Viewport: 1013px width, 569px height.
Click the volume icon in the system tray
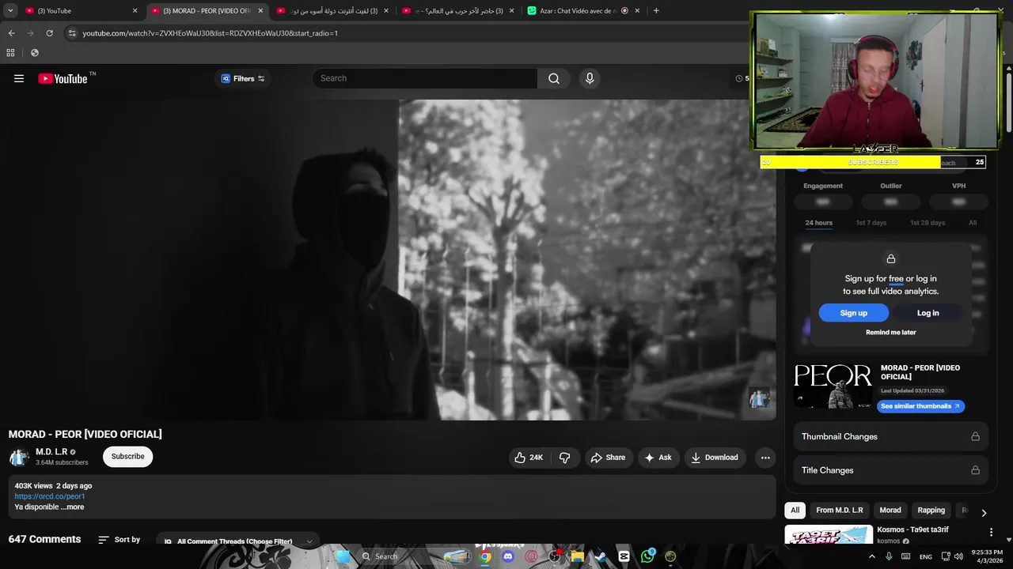959,556
